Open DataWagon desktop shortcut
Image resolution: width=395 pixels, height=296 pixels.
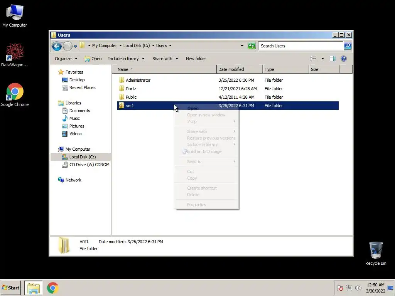(x=15, y=55)
